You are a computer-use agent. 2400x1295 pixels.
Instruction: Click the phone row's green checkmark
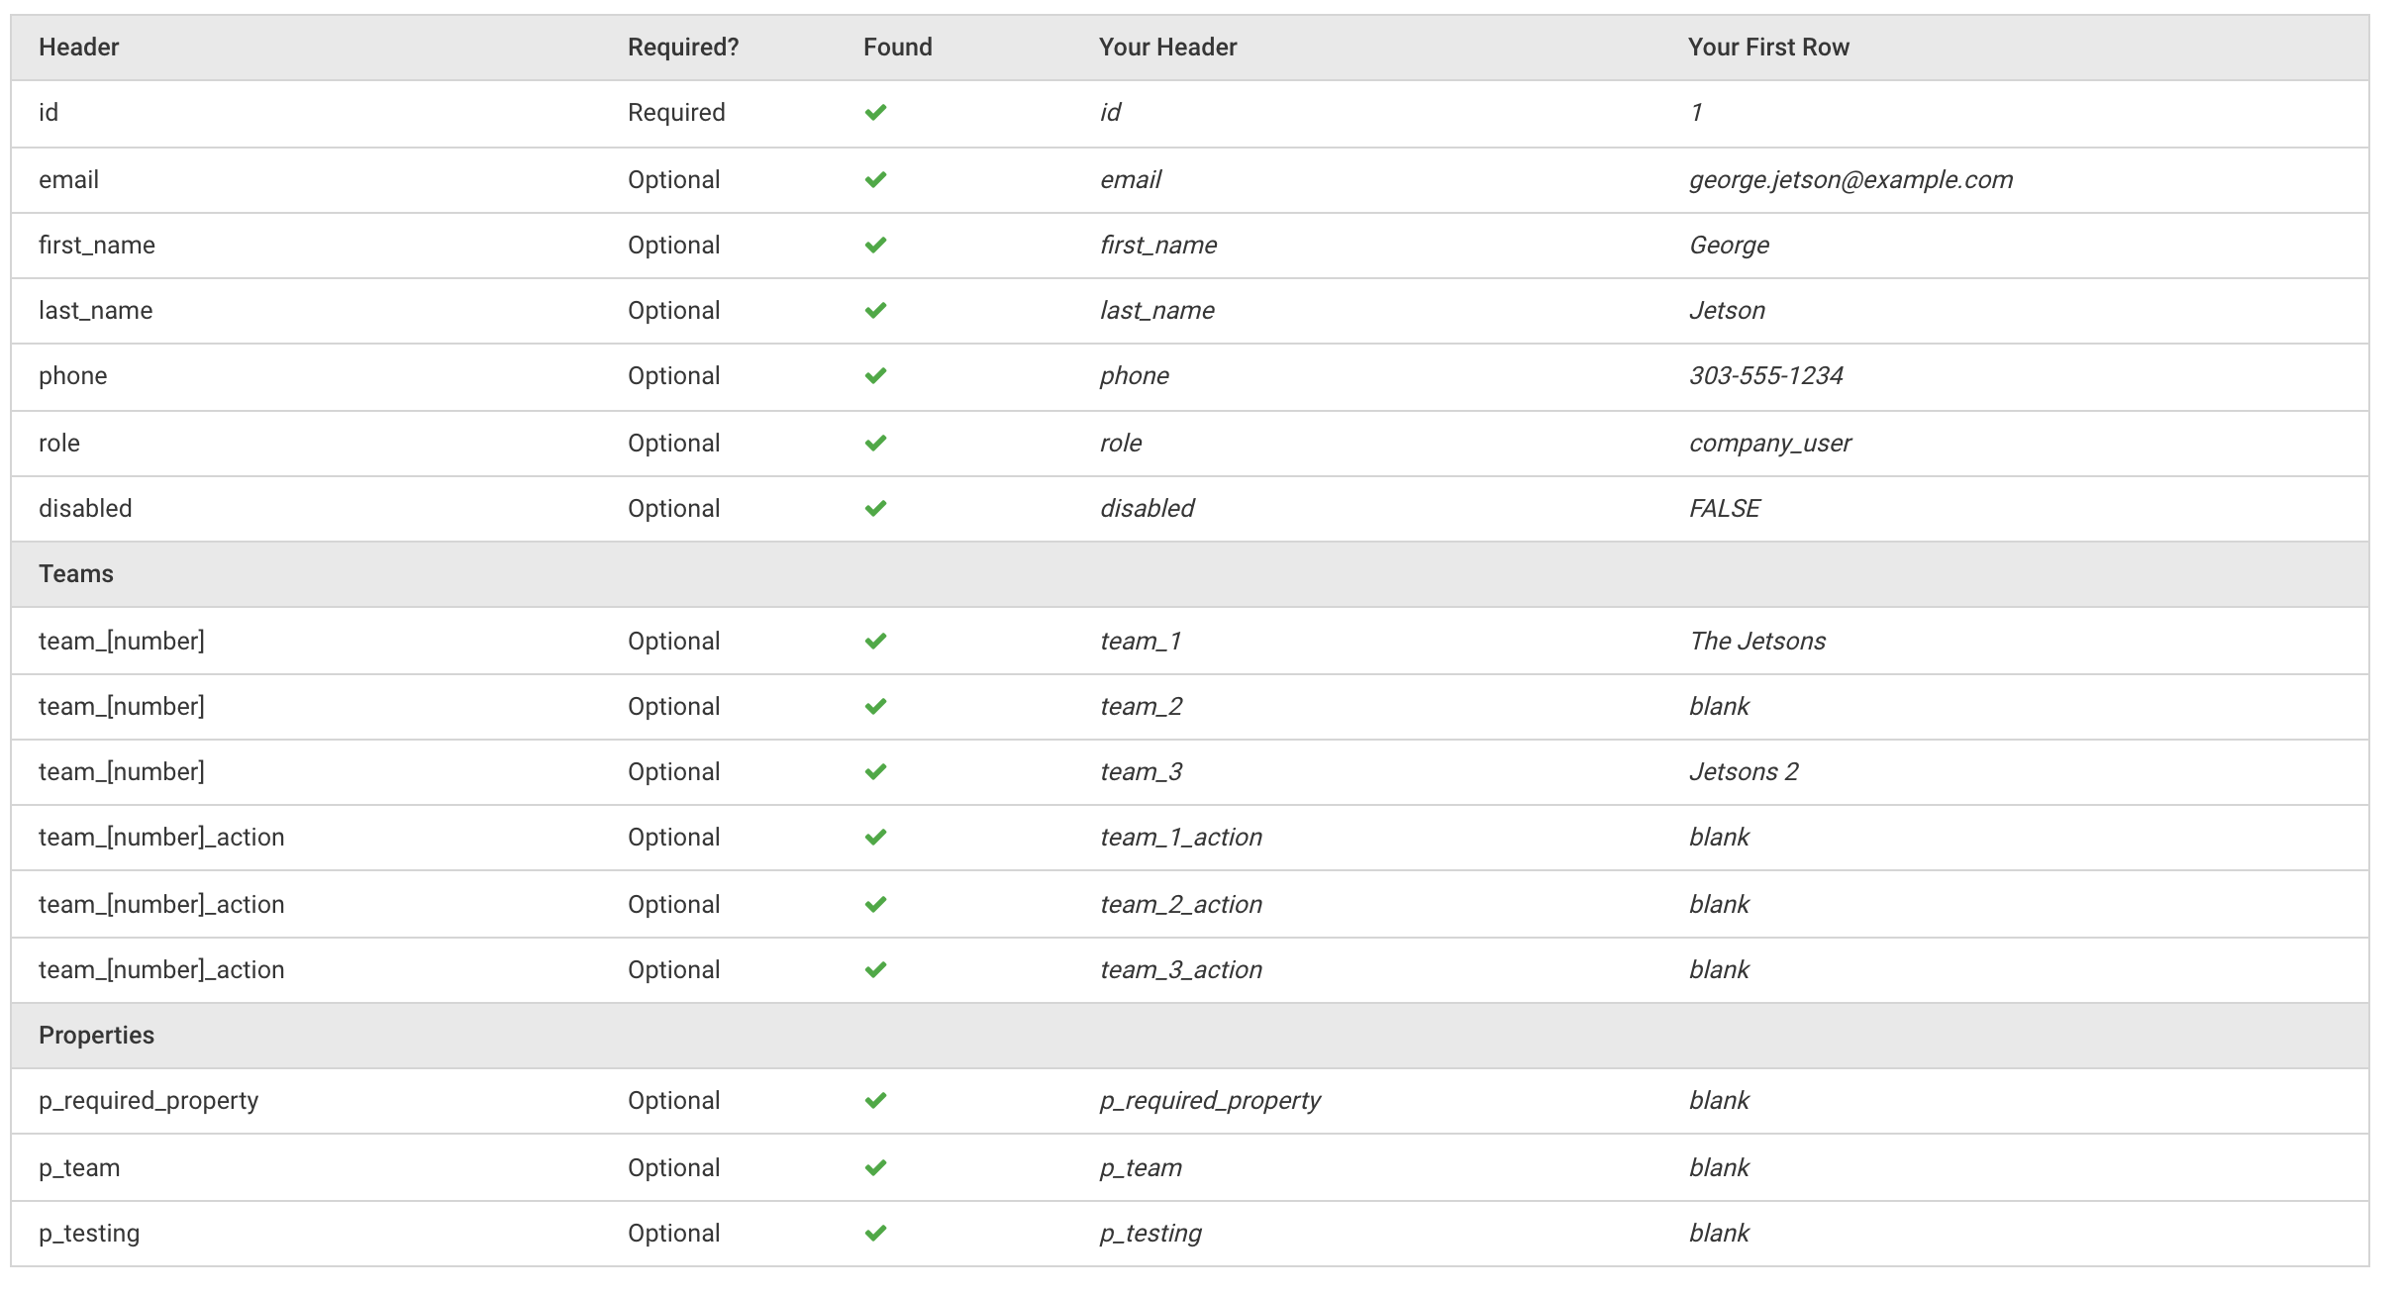click(875, 376)
